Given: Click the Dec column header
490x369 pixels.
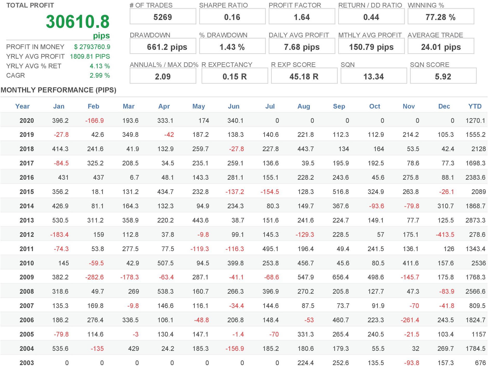Looking at the screenshot, I should click(x=444, y=106).
